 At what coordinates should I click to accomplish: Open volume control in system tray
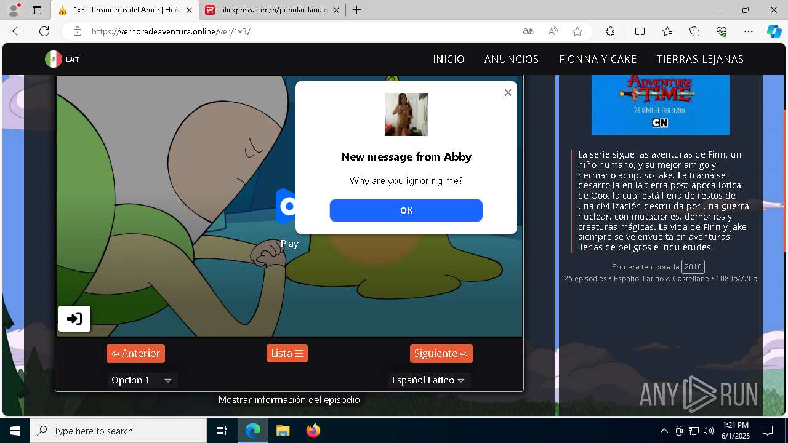708,431
